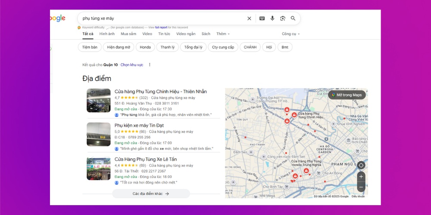This screenshot has height=215, width=431.
Task: Zoom out on the map with the minus button
Action: [361, 187]
